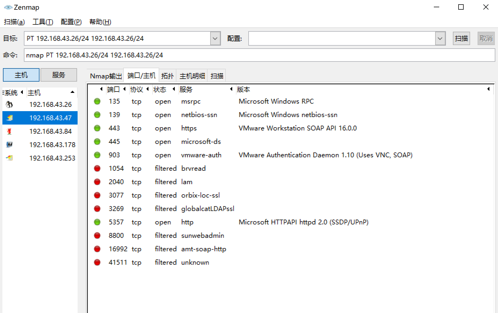
Task: Click the red status dot for port 41511
Action: coord(97,262)
